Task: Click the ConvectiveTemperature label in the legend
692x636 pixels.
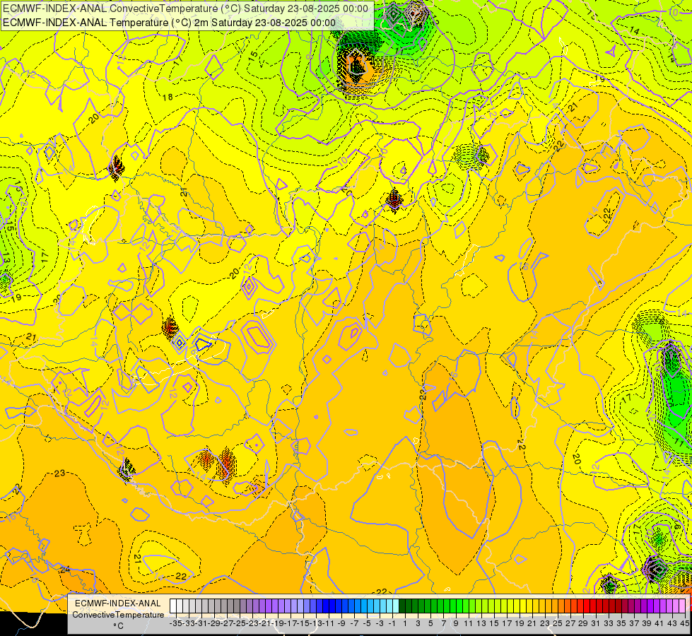Action: point(118,615)
